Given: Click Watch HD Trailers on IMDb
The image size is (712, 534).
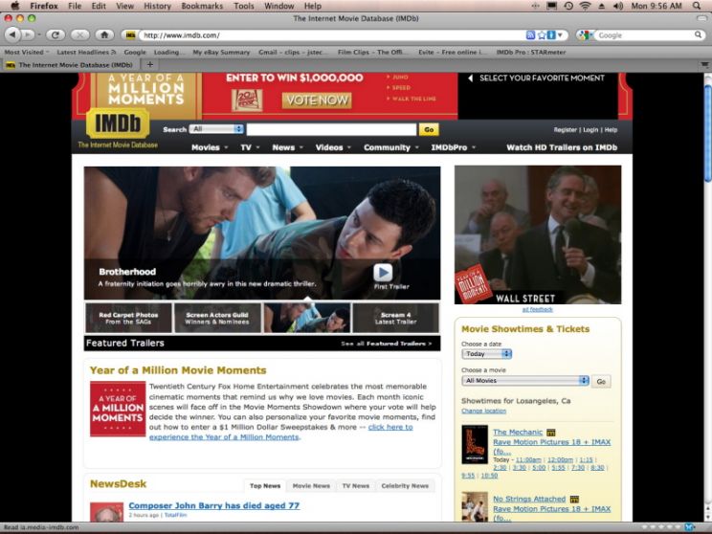Looking at the screenshot, I should pyautogui.click(x=562, y=147).
